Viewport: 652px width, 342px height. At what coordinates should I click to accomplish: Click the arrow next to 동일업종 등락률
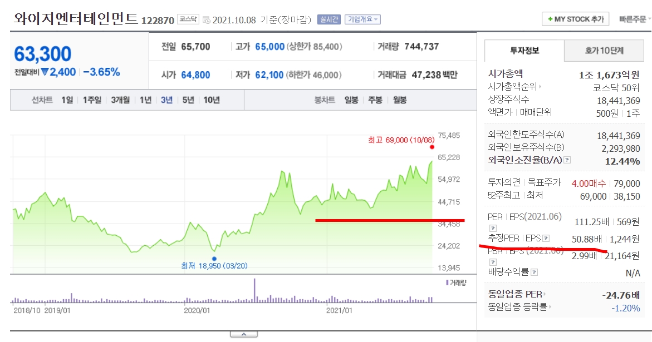pos(550,307)
